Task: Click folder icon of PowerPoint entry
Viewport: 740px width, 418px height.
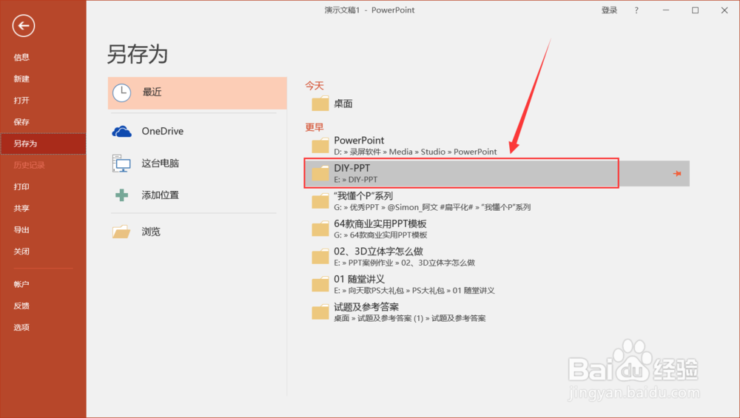Action: pyautogui.click(x=320, y=145)
